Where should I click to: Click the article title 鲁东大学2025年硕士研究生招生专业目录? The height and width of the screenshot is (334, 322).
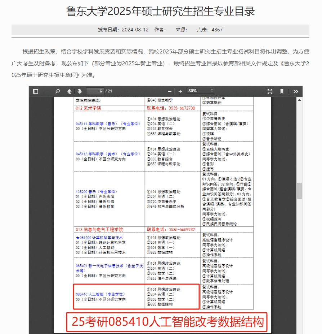click(160, 11)
